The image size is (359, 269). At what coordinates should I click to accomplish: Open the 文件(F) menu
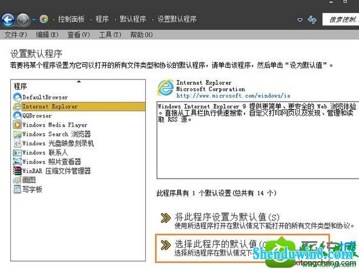[16, 35]
